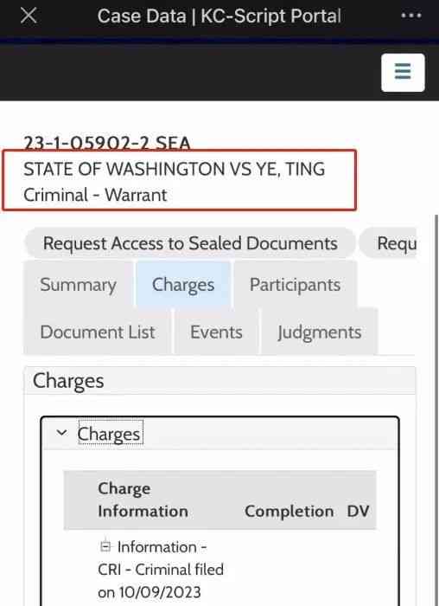Go to the Document List tab

click(x=98, y=332)
